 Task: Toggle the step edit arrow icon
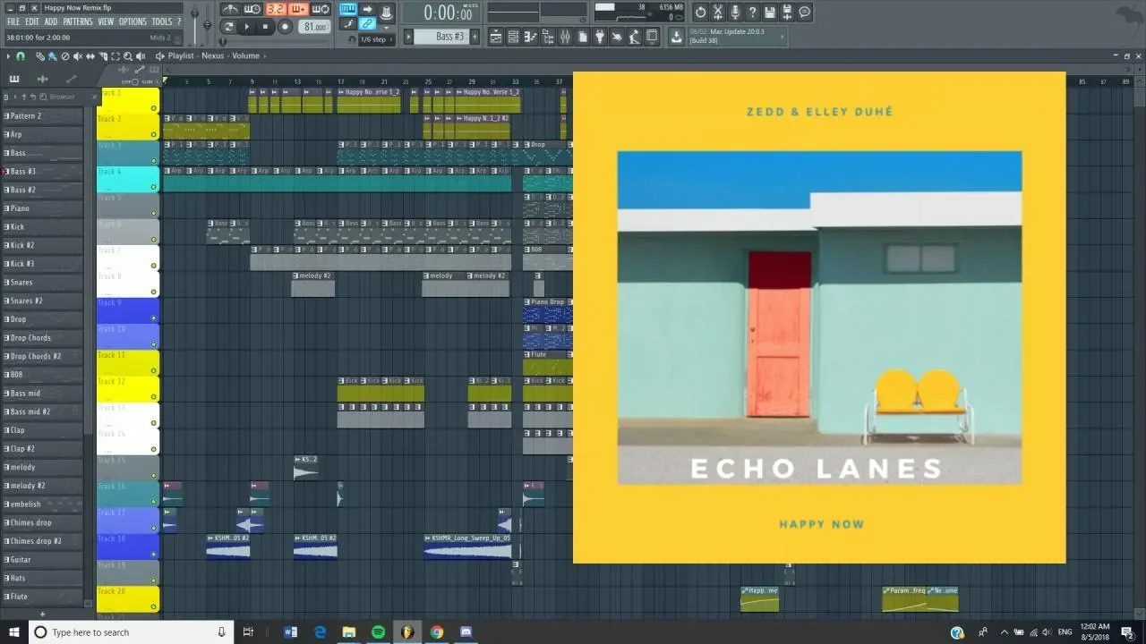pyautogui.click(x=367, y=9)
